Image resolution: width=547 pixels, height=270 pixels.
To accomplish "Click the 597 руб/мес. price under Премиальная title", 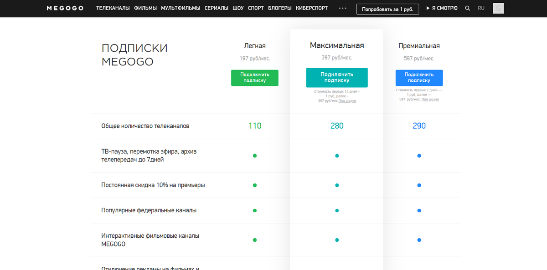I will (x=419, y=58).
